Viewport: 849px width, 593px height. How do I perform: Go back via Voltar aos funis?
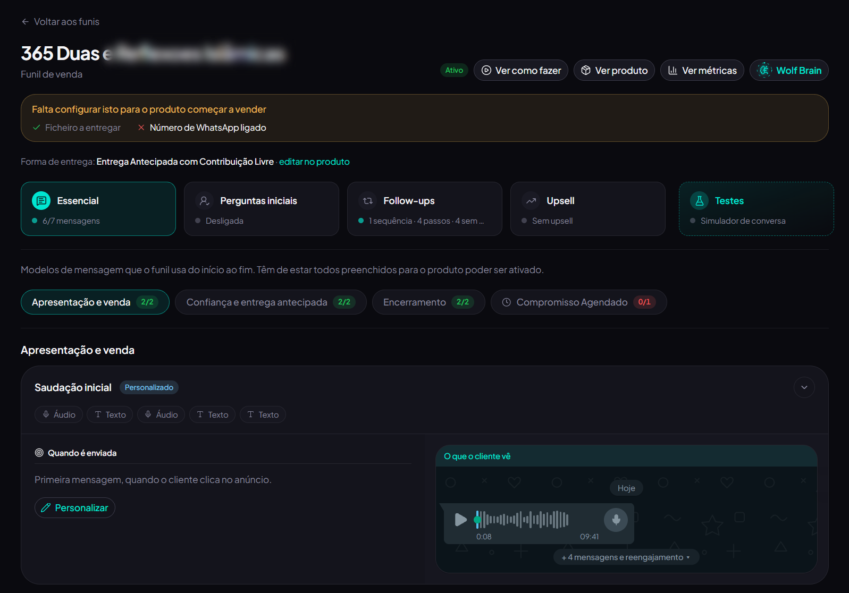tap(60, 22)
